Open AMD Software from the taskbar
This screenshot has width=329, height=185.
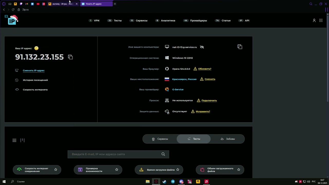coord(206,182)
